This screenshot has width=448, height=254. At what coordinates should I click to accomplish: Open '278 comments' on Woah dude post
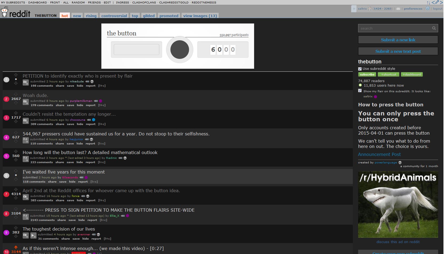coord(42,105)
